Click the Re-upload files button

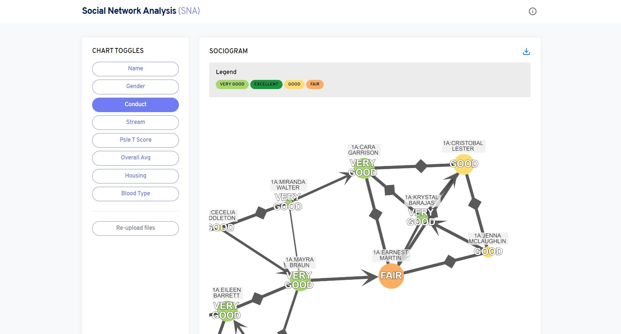tap(135, 228)
